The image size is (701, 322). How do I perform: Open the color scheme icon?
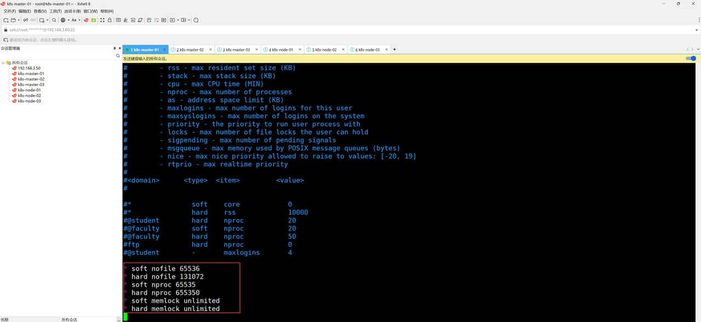point(62,20)
